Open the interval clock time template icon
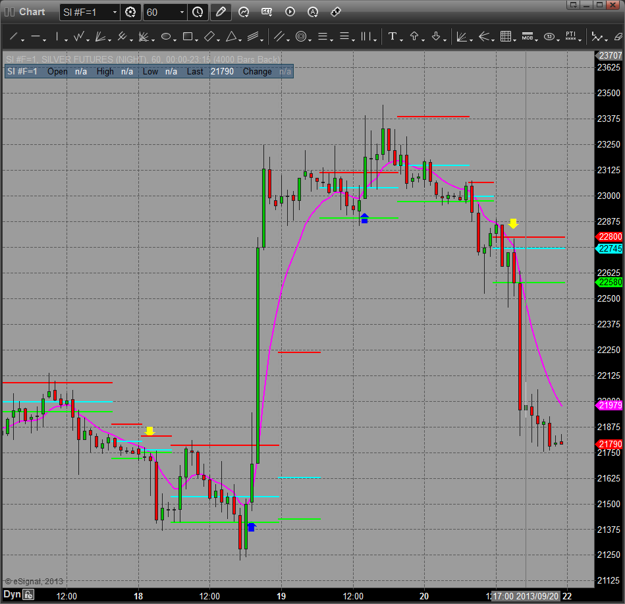The width and height of the screenshot is (625, 604). pos(198,13)
